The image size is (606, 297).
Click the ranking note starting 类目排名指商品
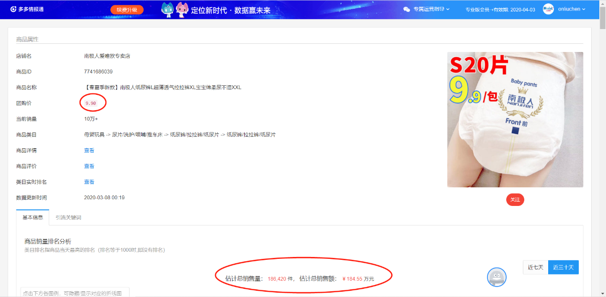pos(95,250)
